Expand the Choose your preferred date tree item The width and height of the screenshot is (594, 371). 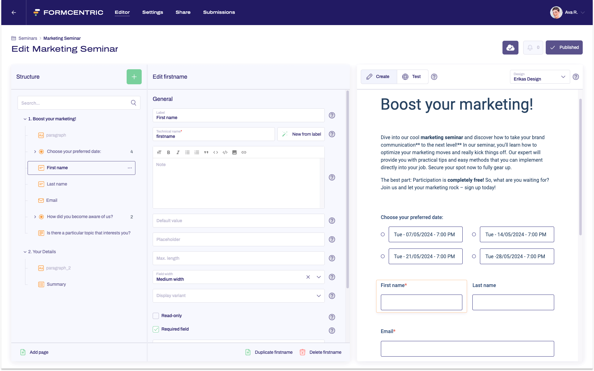[35, 151]
